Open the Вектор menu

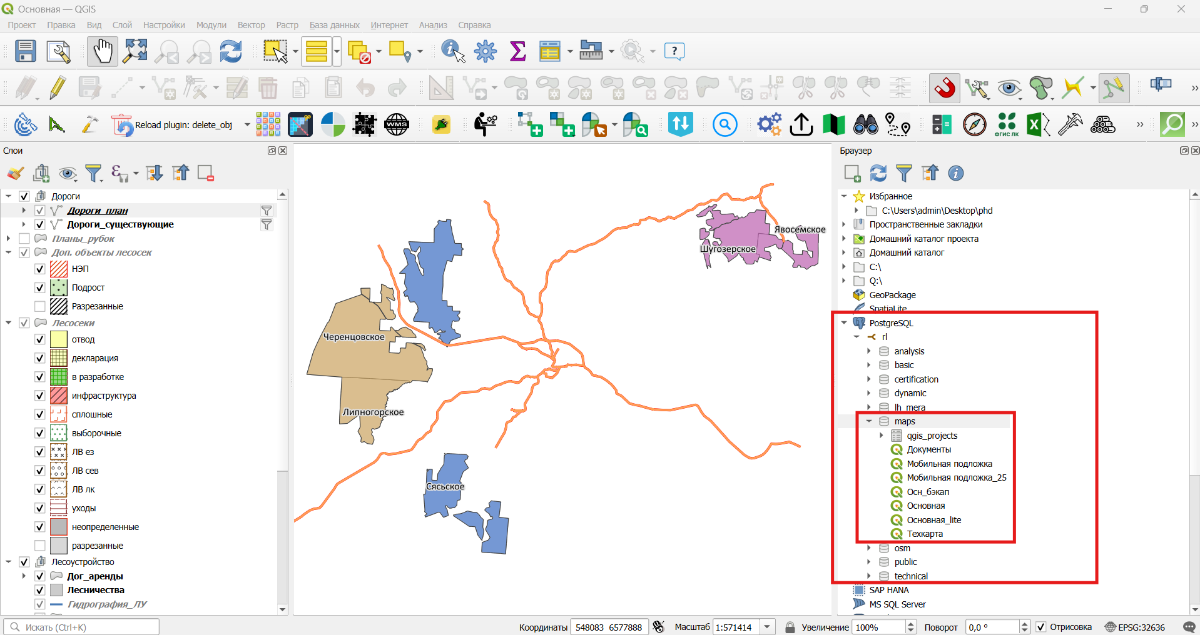point(251,25)
